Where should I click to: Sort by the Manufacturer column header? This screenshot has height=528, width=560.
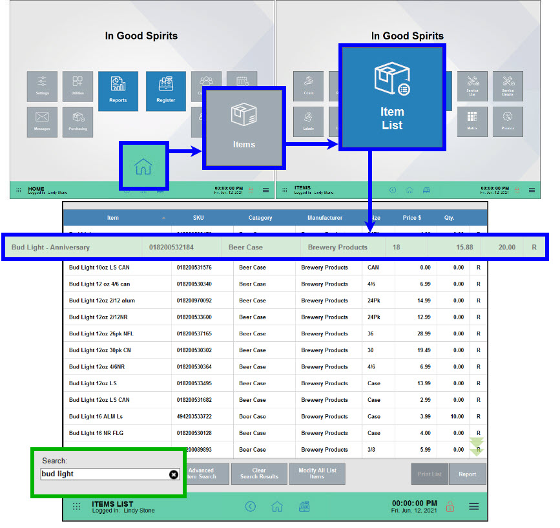point(325,218)
